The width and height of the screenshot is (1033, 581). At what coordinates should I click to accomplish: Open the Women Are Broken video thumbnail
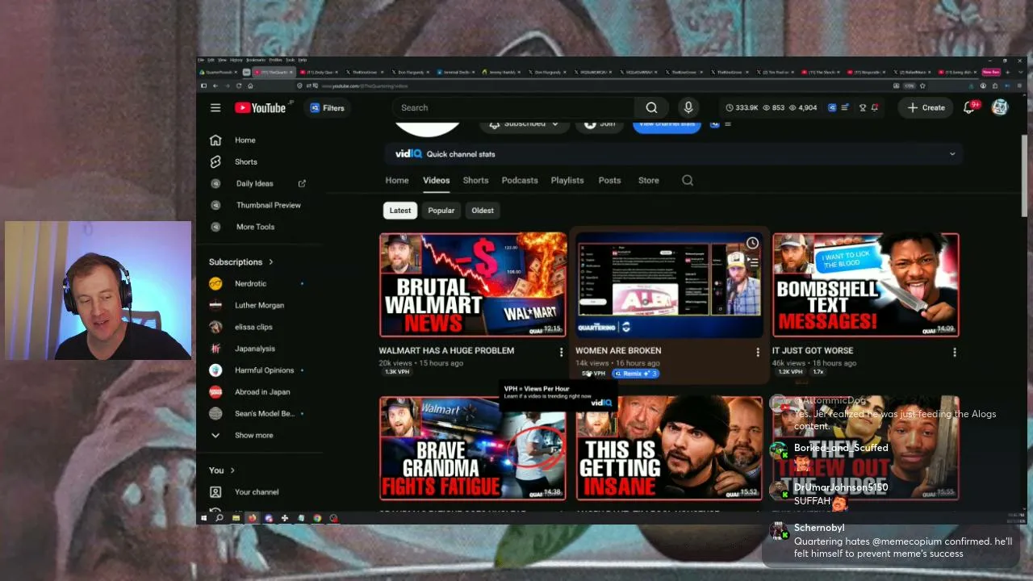(669, 285)
